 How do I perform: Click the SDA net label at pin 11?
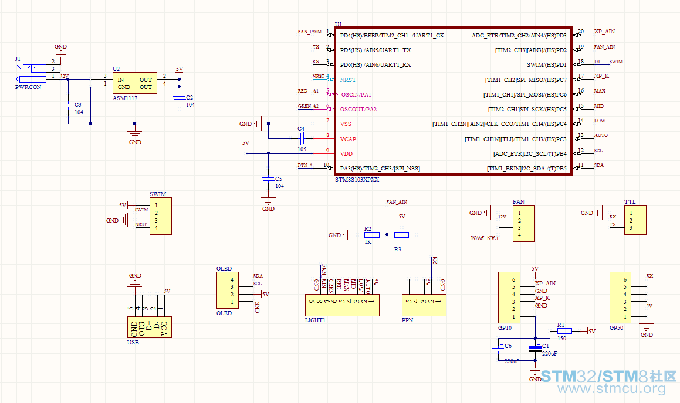(599, 165)
